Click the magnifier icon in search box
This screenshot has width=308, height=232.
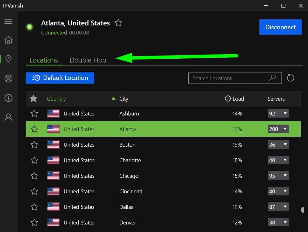[272, 78]
